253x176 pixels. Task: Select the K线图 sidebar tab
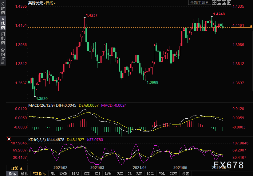[3, 23]
